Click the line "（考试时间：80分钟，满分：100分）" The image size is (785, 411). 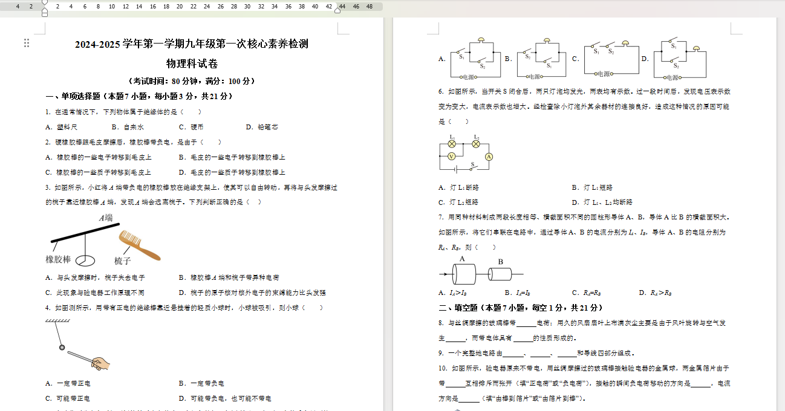(192, 81)
